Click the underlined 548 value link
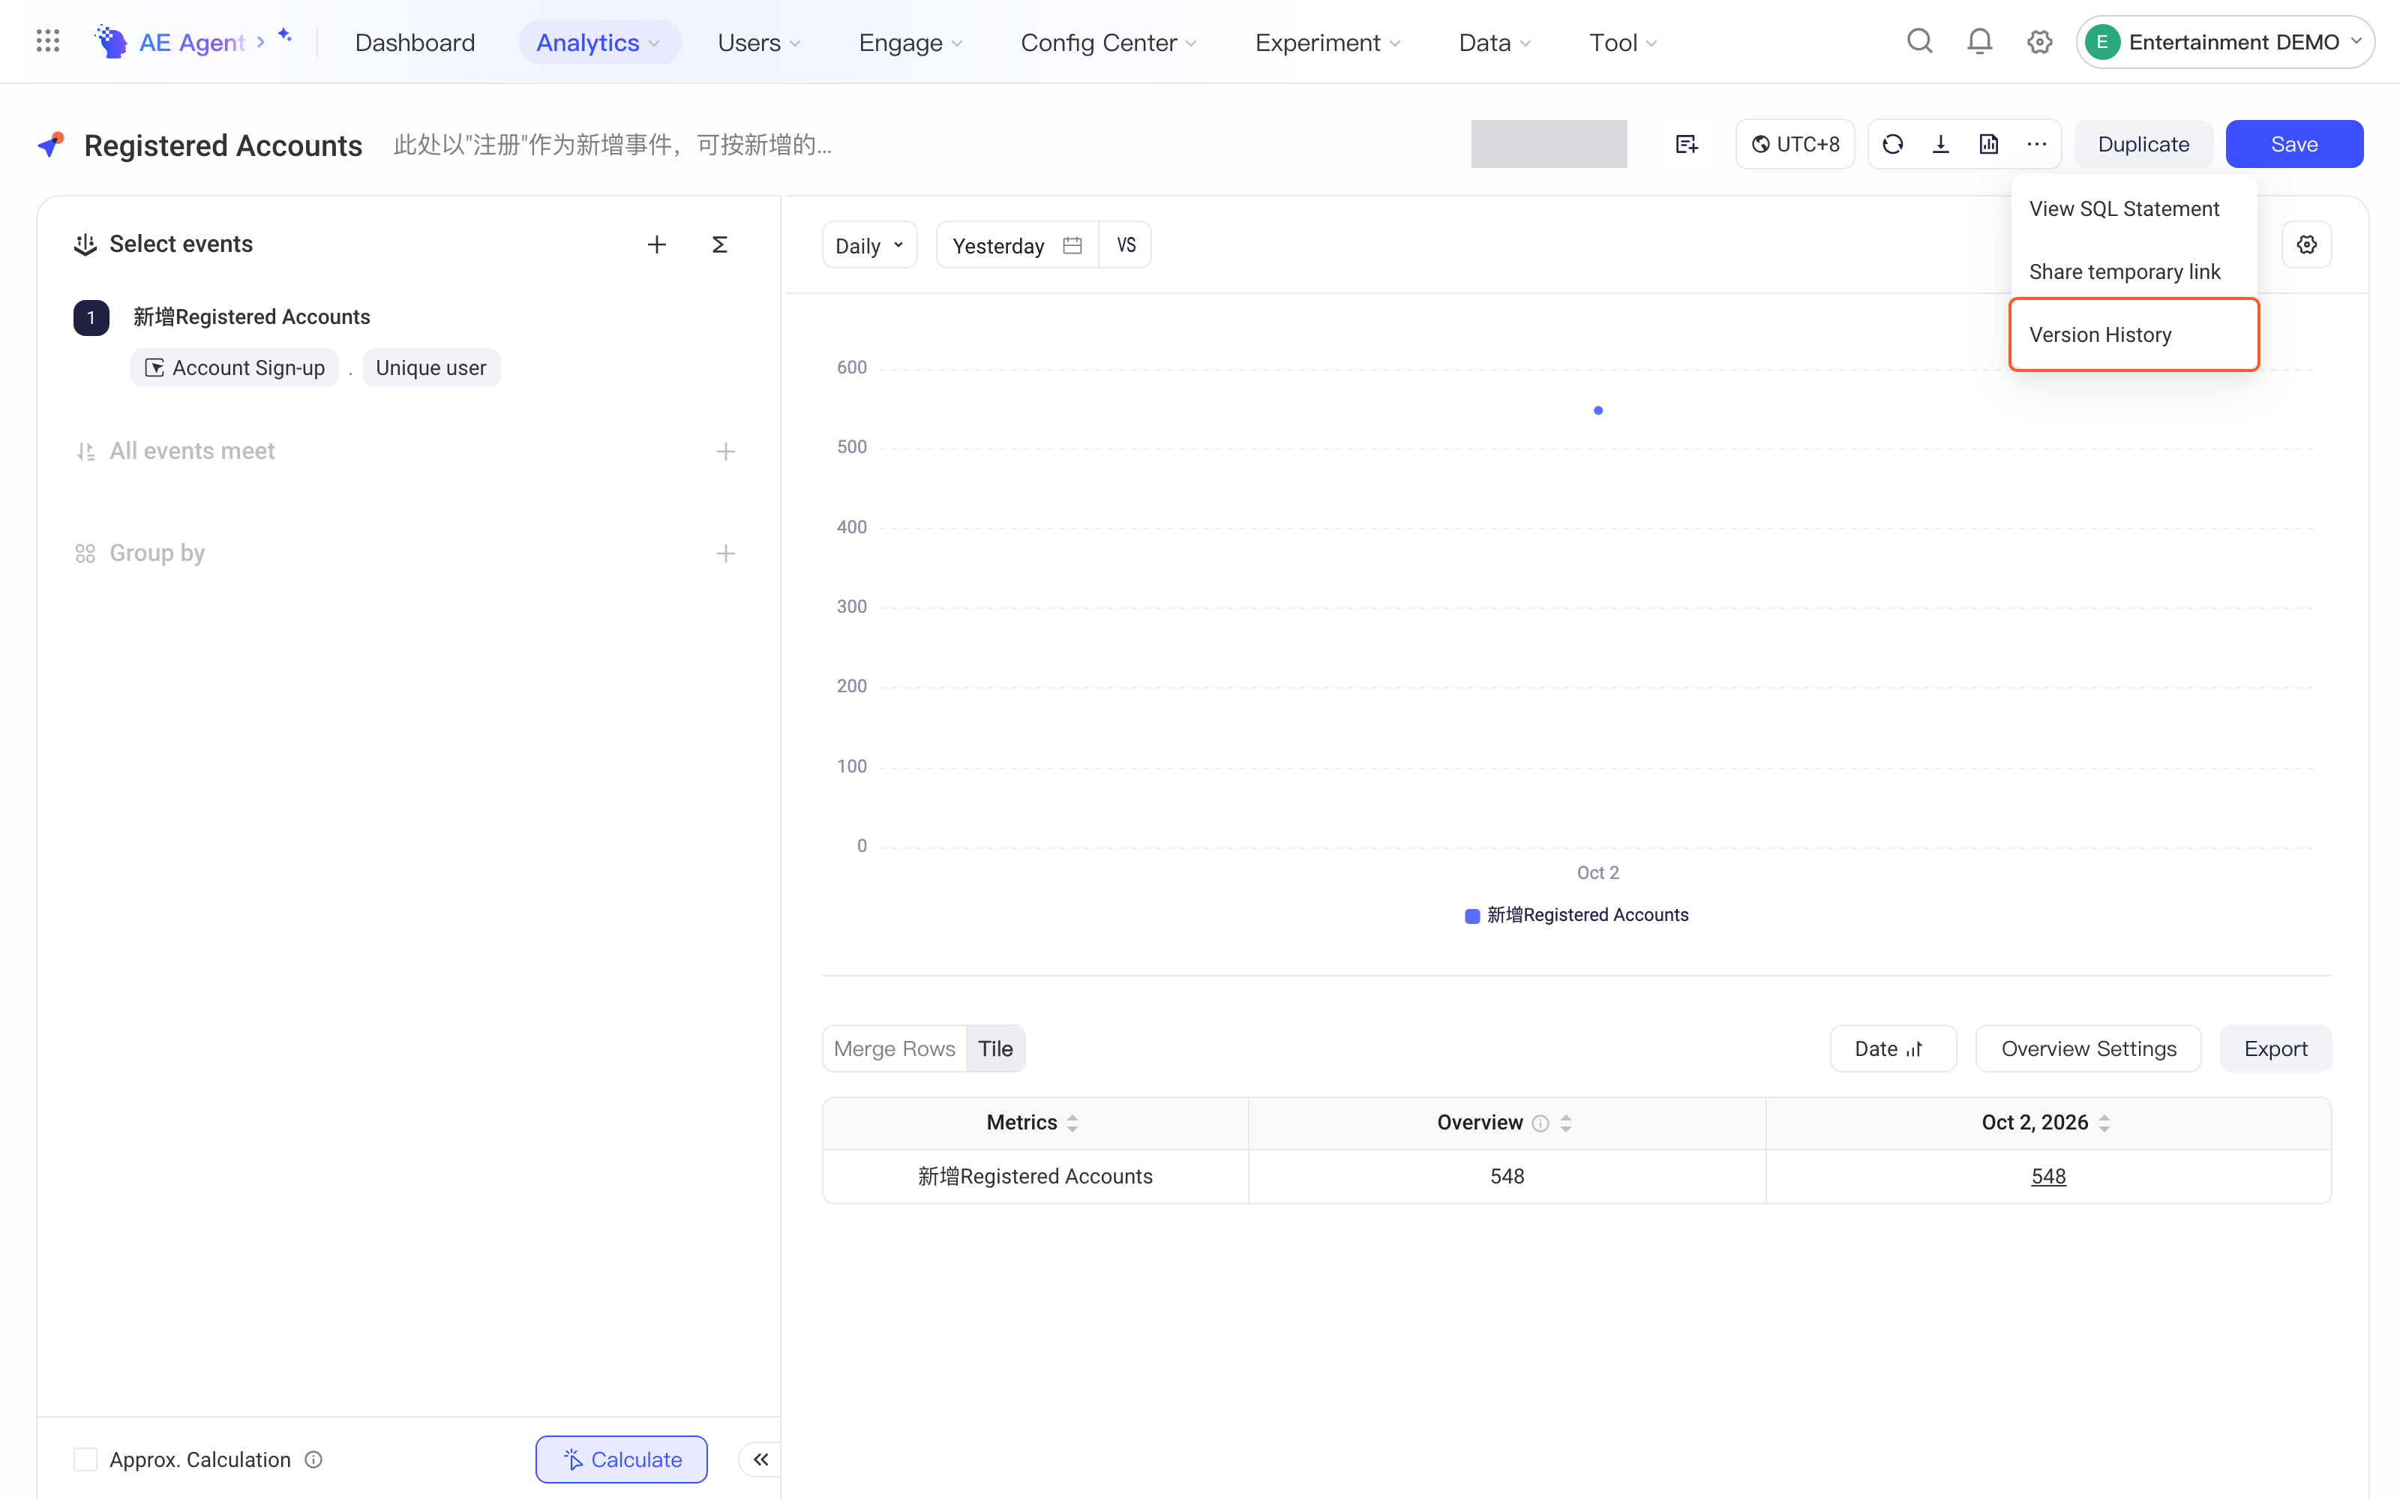 (x=2048, y=1175)
